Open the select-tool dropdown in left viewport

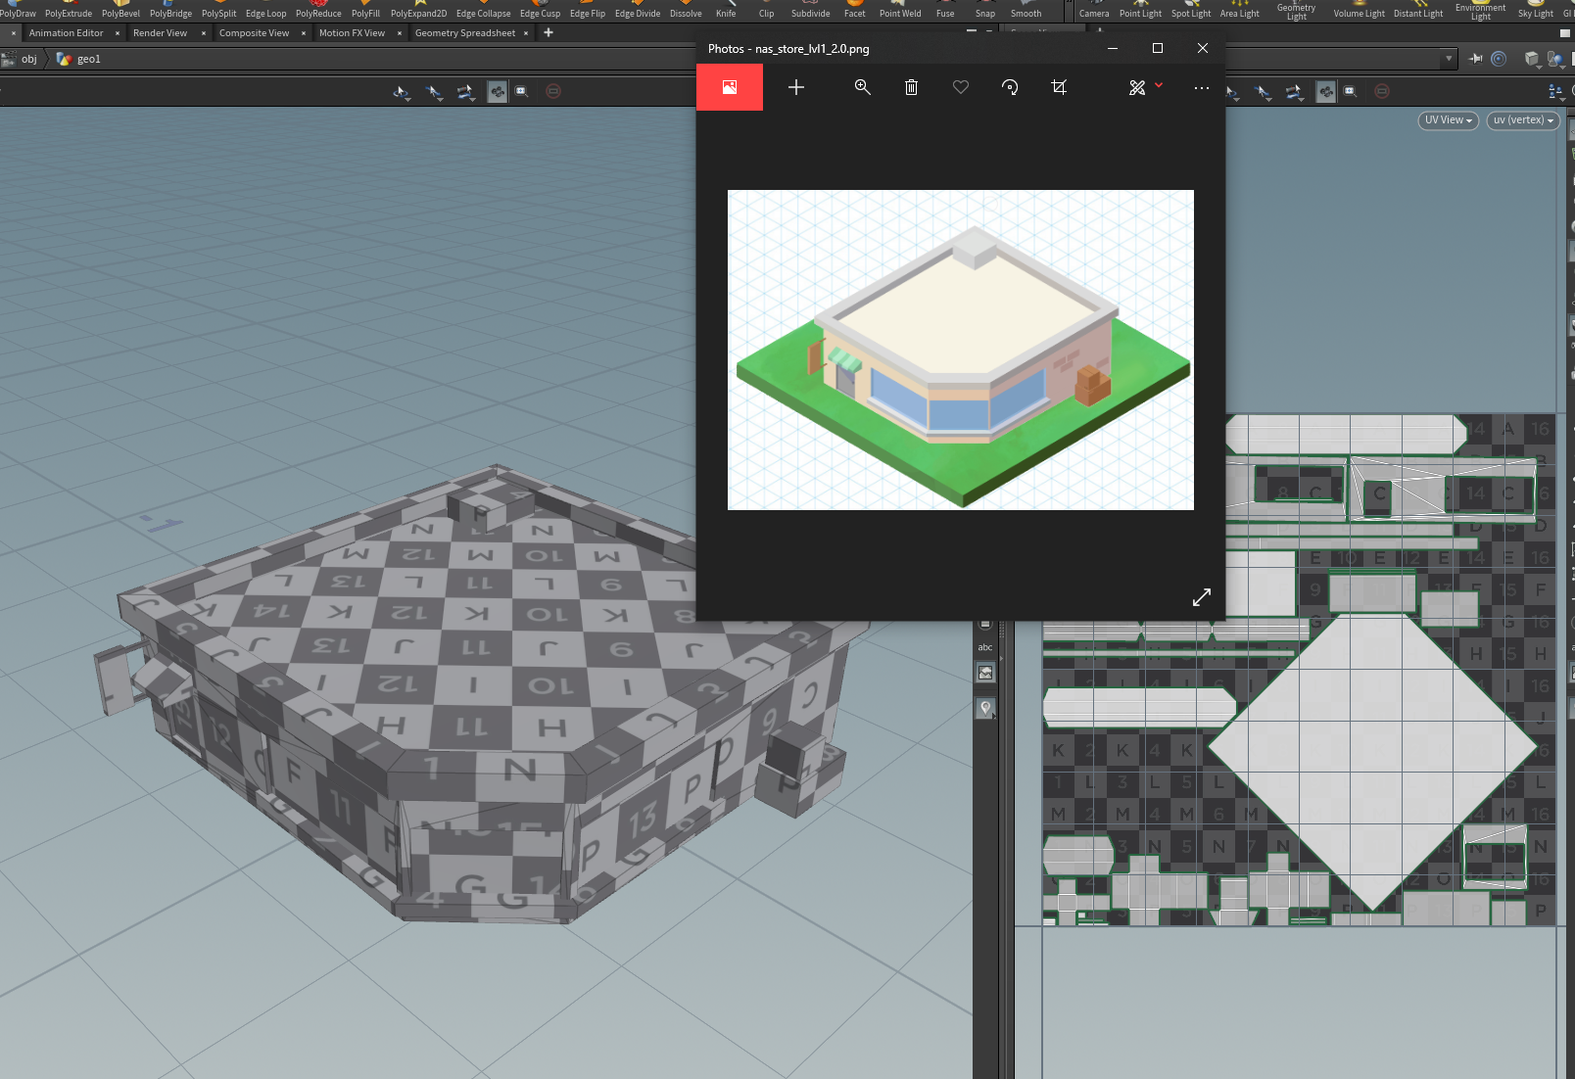[402, 92]
